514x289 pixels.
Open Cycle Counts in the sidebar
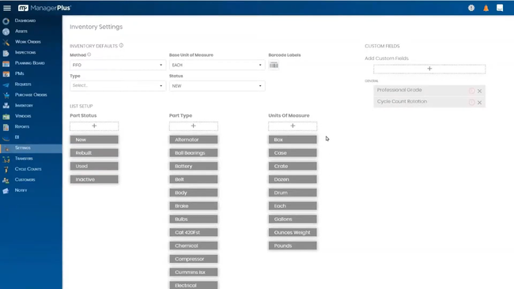[x=28, y=169]
